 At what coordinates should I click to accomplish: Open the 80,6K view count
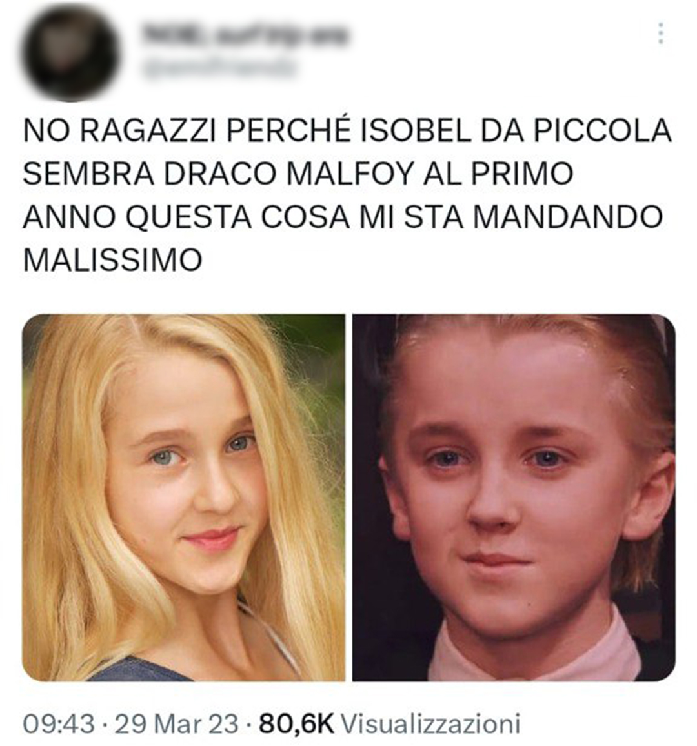296,723
